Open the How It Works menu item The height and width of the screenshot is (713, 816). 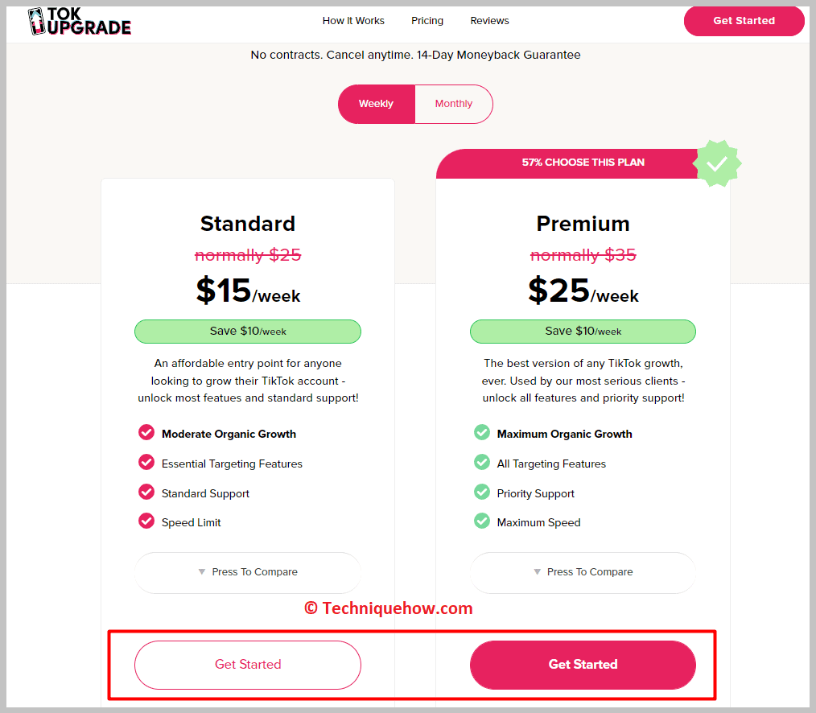(353, 21)
